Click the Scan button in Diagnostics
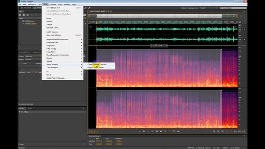This screenshot has height=149, width=265. coord(25,63)
